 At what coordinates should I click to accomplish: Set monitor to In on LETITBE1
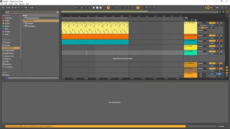pos(199,28)
